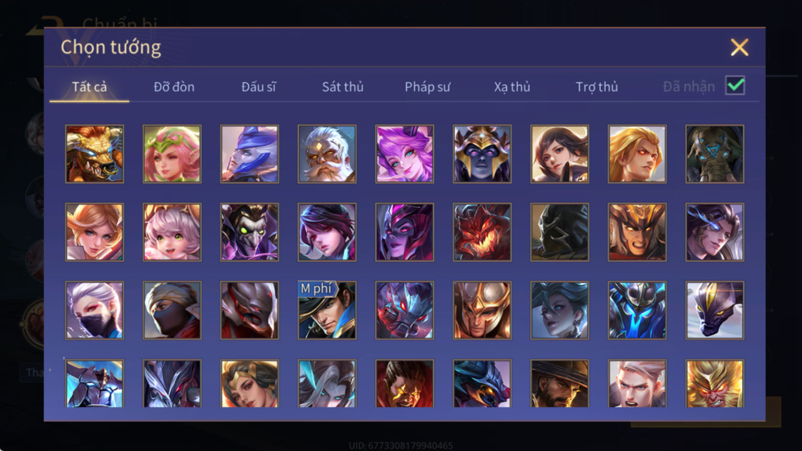Select the golden bull hero portrait
Screen dimensions: 802x451
95,154
